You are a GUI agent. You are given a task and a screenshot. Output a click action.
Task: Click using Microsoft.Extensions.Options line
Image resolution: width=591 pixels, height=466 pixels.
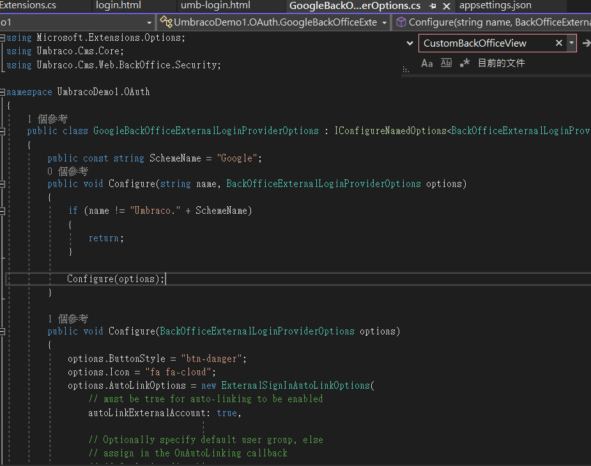coord(96,38)
